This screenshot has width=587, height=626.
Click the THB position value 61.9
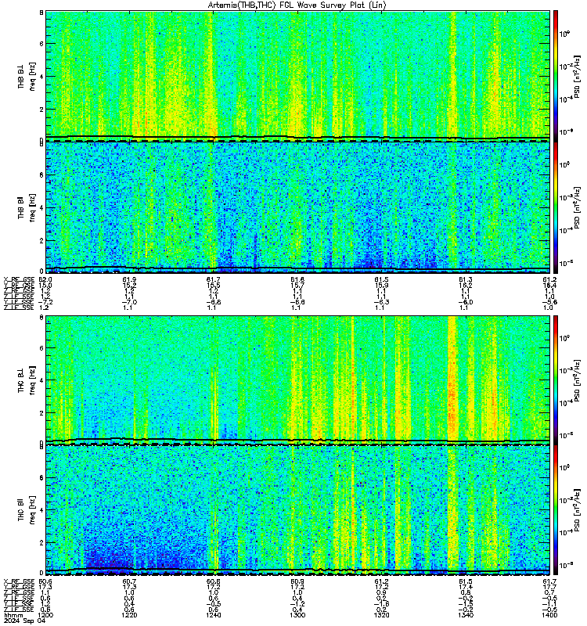click(129, 279)
